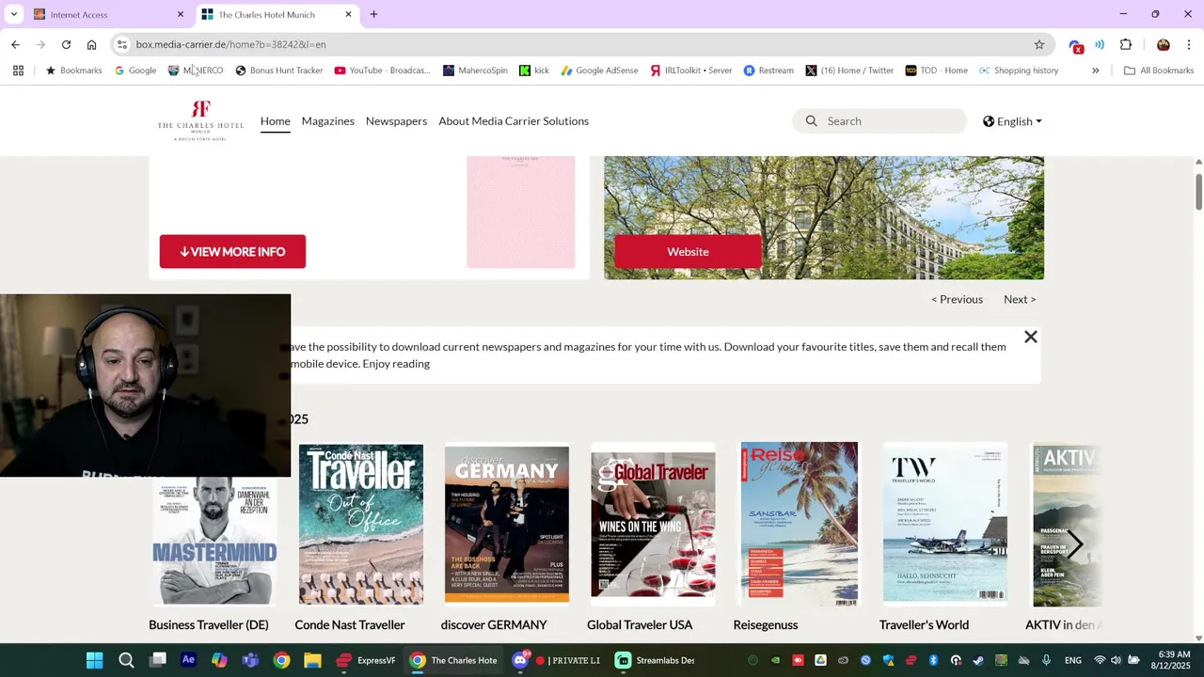
Task: Reload the current page
Action: (x=66, y=44)
